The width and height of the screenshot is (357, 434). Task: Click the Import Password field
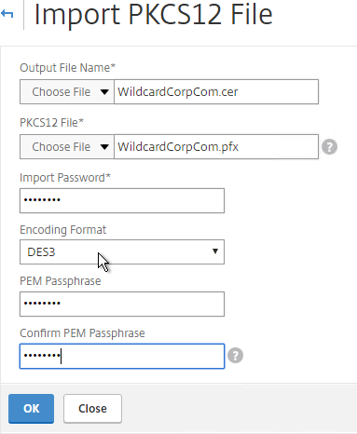point(122,200)
